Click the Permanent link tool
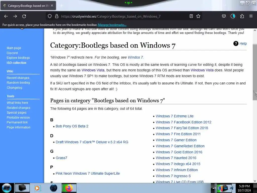 [17, 122]
